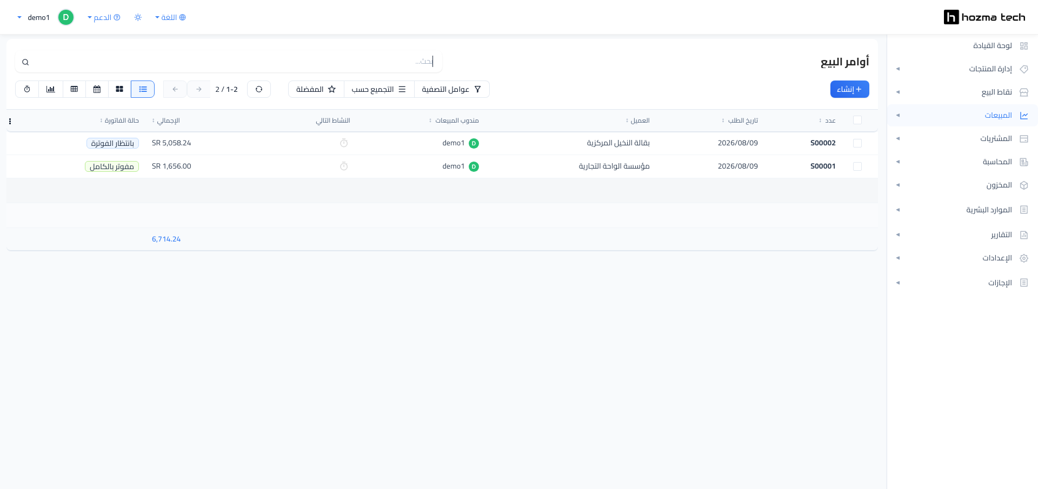Click reports icon in sidebar

tap(1024, 235)
